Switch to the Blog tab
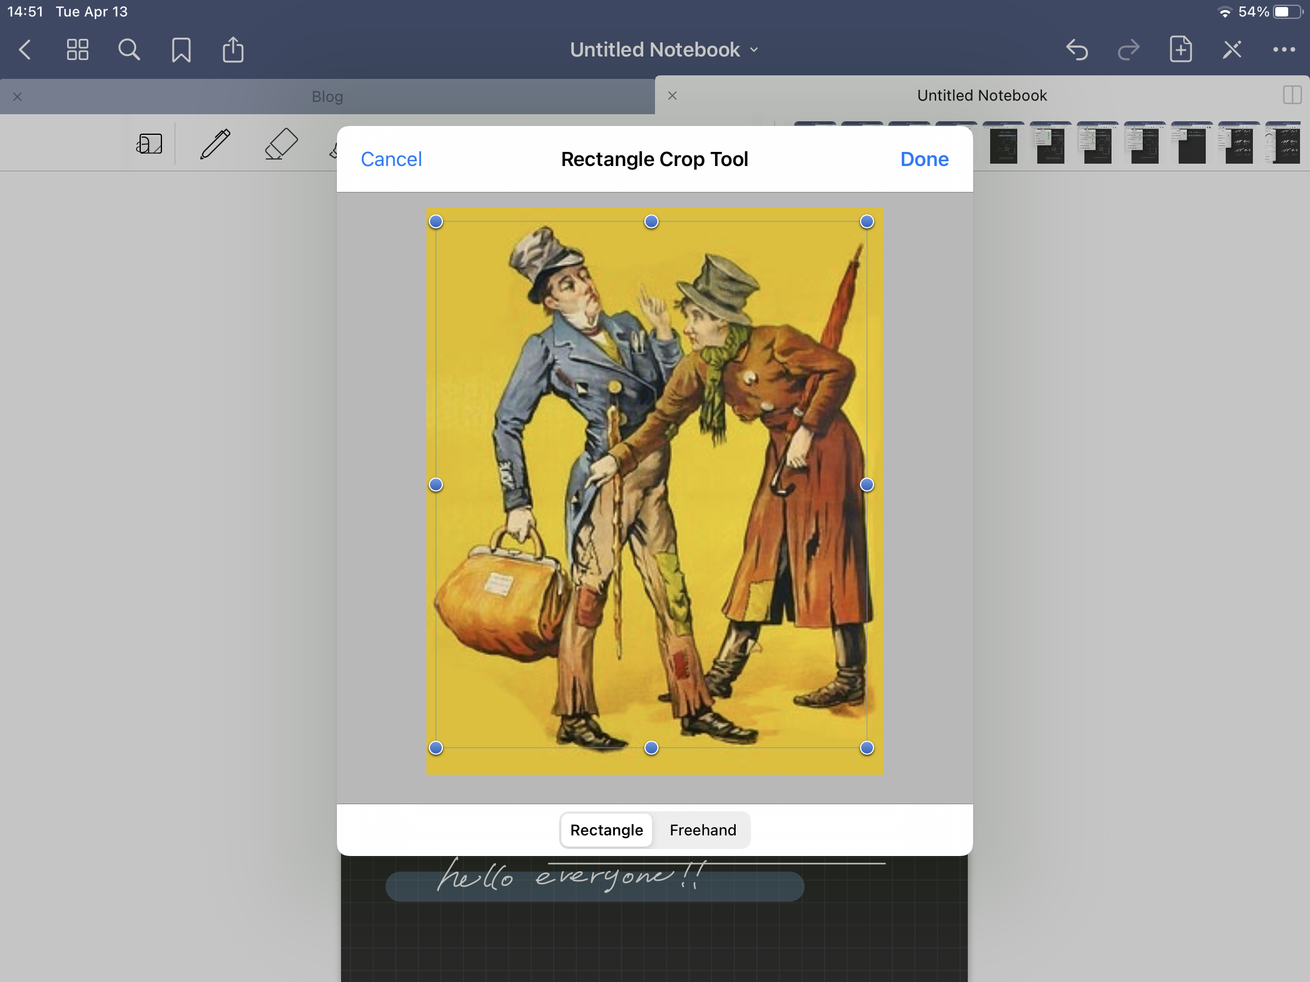The image size is (1310, 982). 327,97
